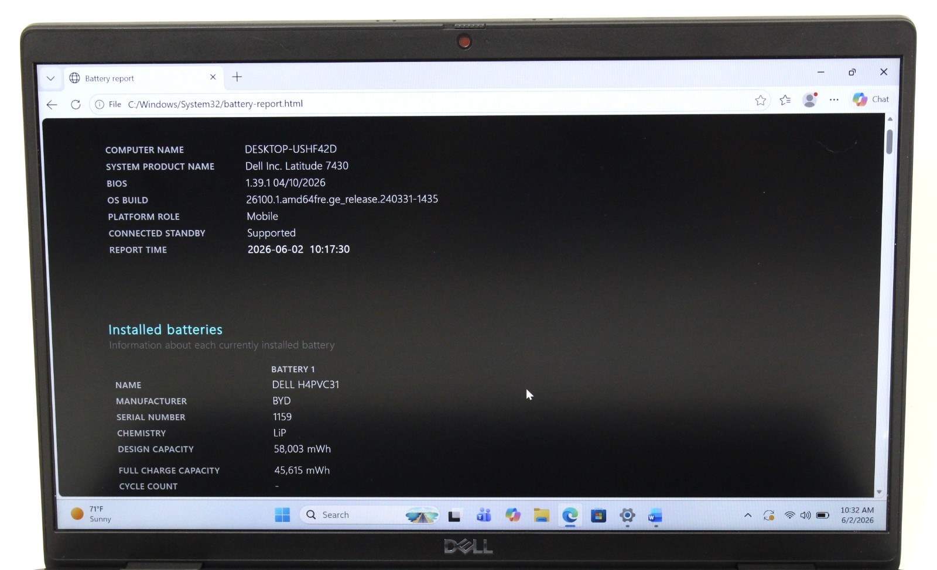Click the volume speaker tray icon
This screenshot has width=937, height=570.
click(805, 516)
